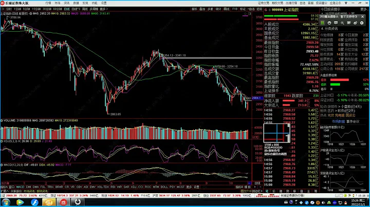Select the SAR indicator tab

pos(126,187)
